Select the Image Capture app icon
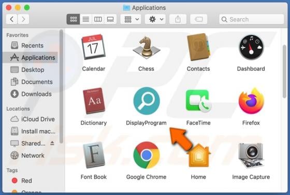290x195 pixels. click(251, 155)
